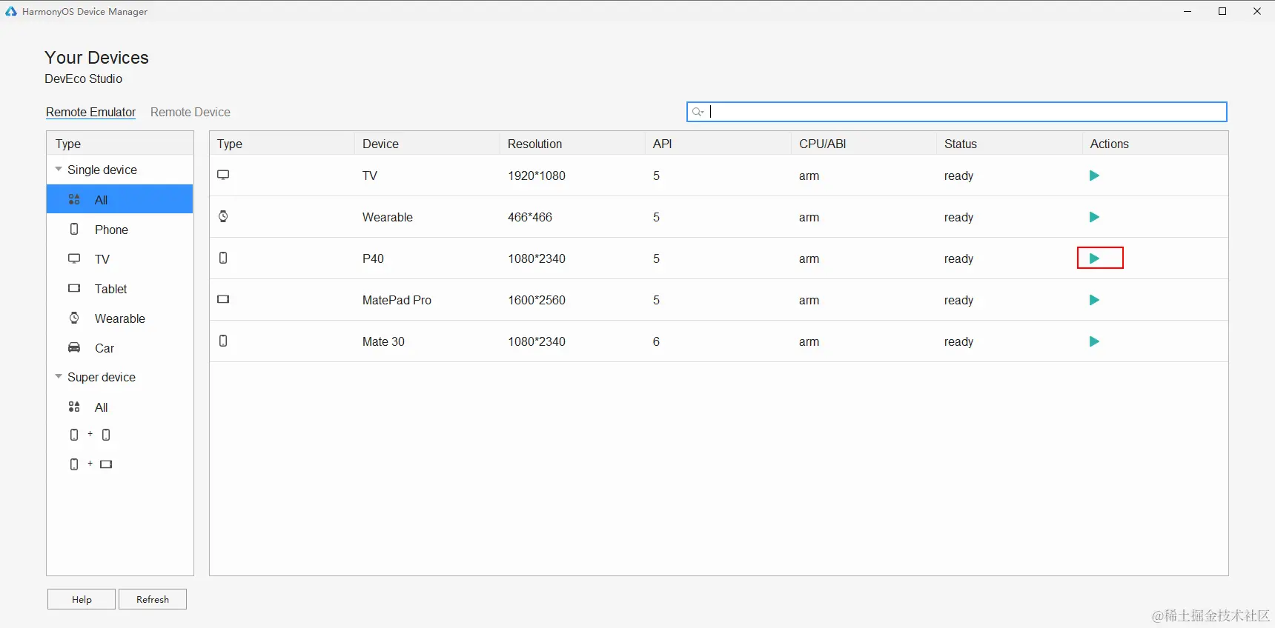Start the MatePad Pro emulator play icon

1094,300
